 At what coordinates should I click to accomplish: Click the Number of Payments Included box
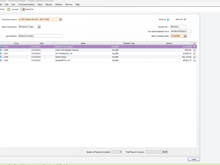117,152
